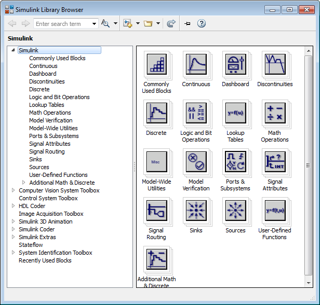Select User-Defined Functions in the tree
320x305 pixels.
pyautogui.click(x=58, y=175)
